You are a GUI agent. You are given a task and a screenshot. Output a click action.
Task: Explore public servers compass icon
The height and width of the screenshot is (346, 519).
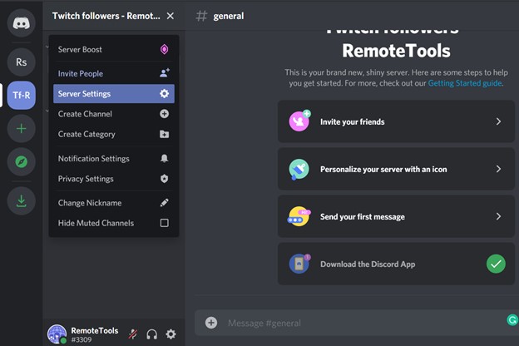tap(21, 162)
